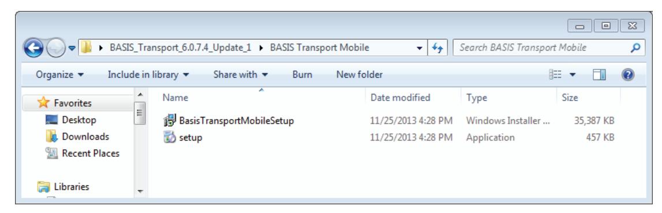Open the view options dropdown arrow
This screenshot has width=662, height=213.
tap(573, 75)
